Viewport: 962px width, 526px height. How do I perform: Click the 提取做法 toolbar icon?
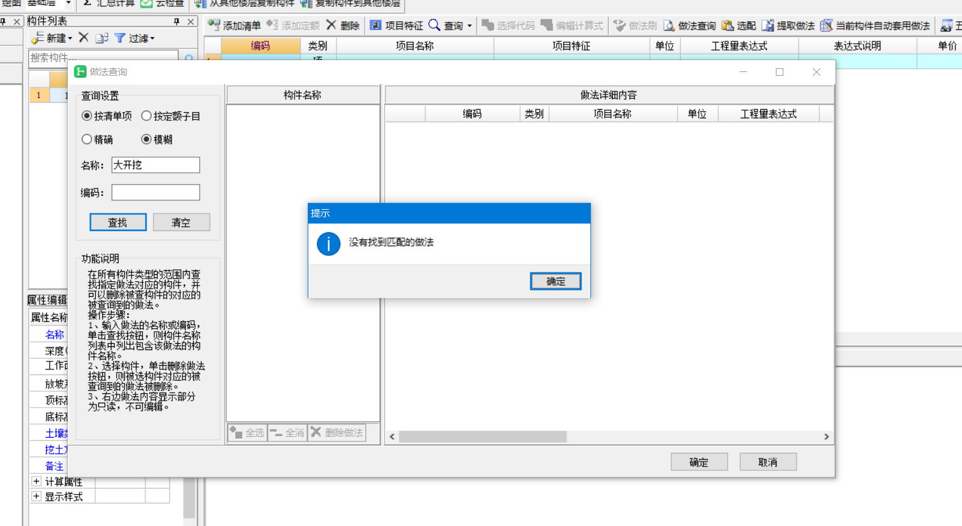click(x=768, y=25)
